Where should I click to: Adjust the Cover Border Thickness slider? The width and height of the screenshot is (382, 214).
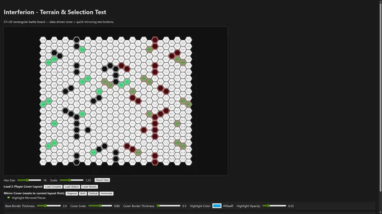(169, 206)
